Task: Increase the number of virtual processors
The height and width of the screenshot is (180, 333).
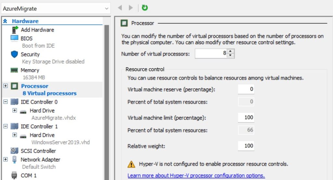Action: pyautogui.click(x=231, y=52)
